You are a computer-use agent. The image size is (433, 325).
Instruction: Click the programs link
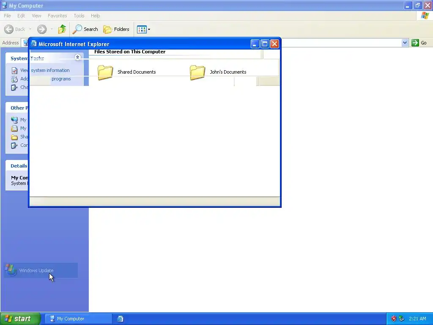(x=61, y=79)
